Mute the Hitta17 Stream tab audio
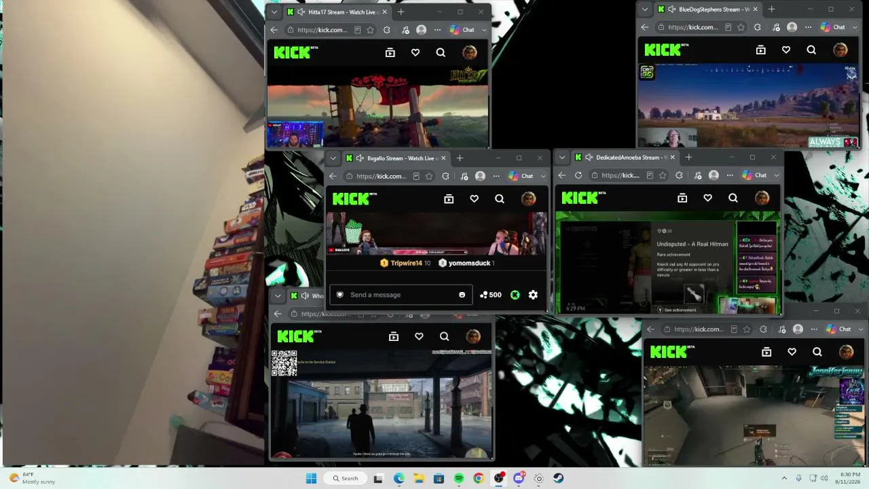Image resolution: width=869 pixels, height=489 pixels. (x=301, y=12)
